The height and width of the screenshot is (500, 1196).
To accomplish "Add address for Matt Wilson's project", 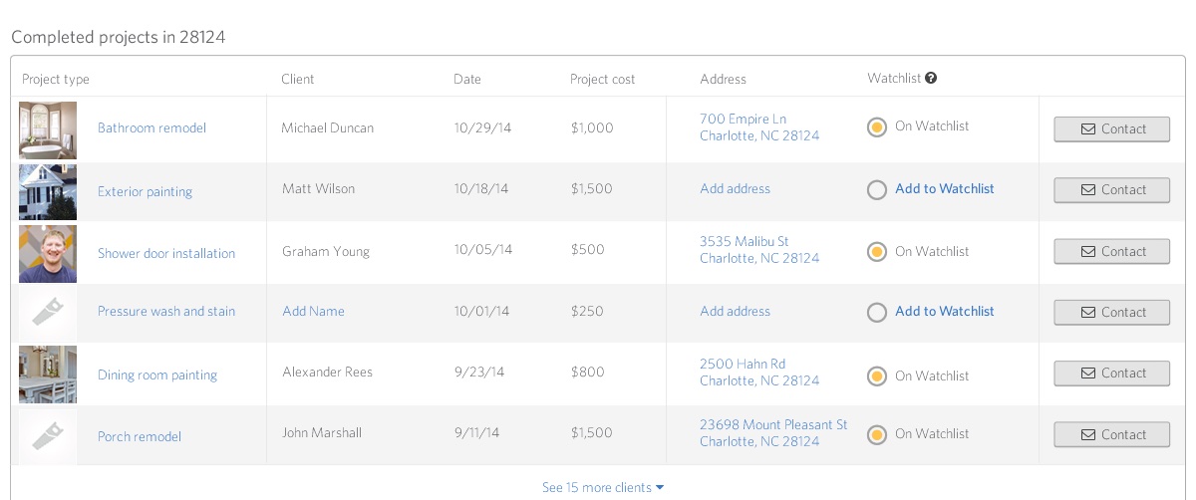I will [x=735, y=189].
